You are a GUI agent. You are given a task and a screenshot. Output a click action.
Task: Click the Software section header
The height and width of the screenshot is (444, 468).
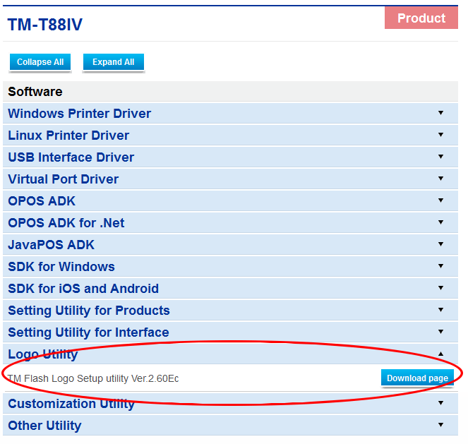tap(35, 92)
